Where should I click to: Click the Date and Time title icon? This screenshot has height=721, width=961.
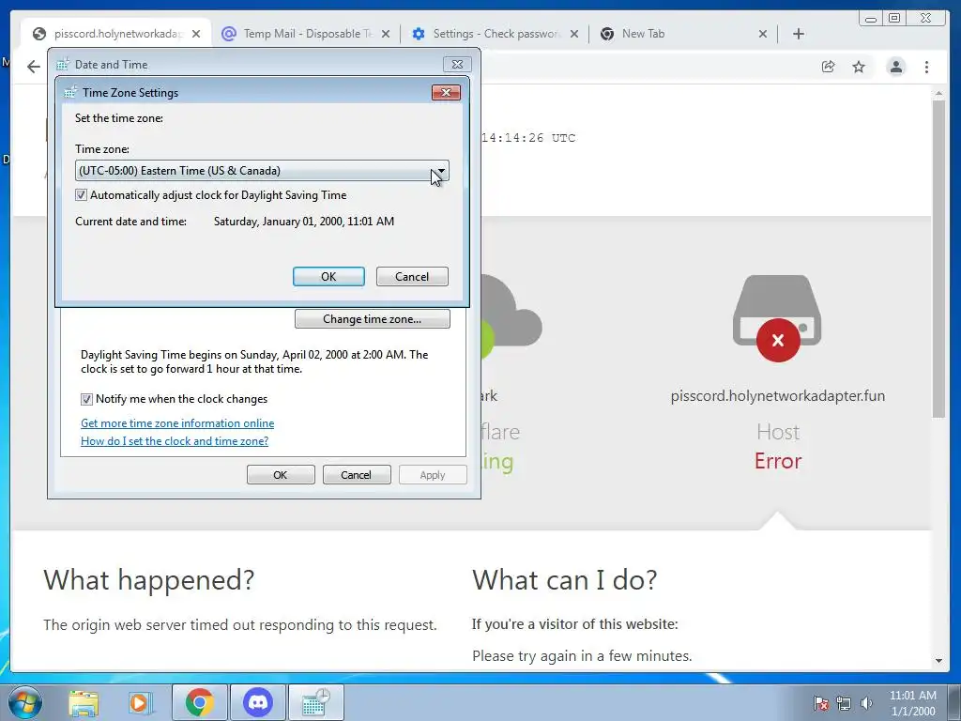click(63, 65)
